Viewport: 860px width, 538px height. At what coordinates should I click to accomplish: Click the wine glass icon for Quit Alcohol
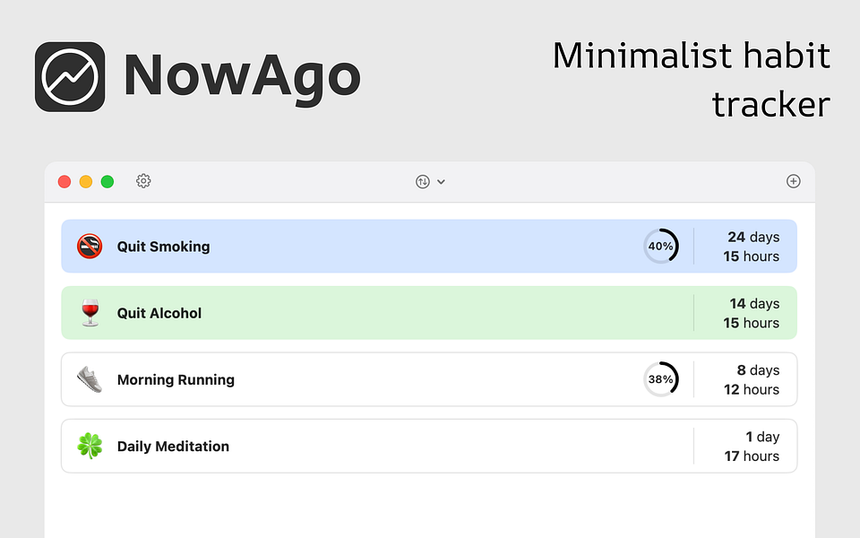(x=88, y=312)
